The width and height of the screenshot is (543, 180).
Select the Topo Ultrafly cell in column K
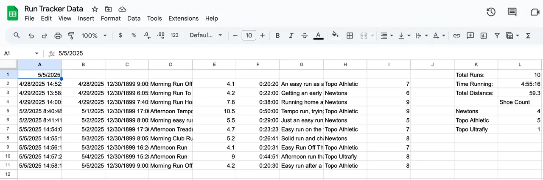click(x=476, y=129)
